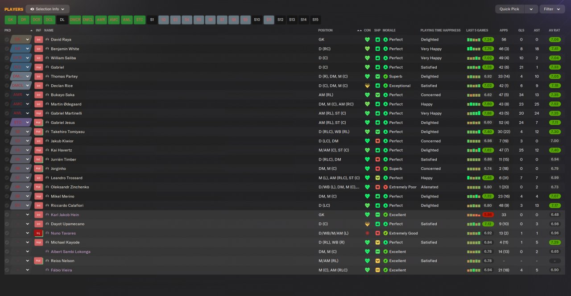Sort by the PKD column header
Screen dimensions: 571x296
(x=8, y=30)
